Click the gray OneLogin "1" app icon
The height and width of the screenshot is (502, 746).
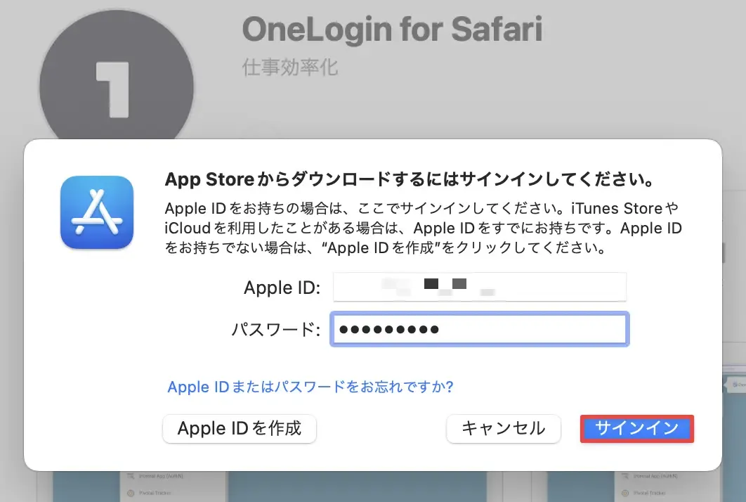[x=114, y=77]
